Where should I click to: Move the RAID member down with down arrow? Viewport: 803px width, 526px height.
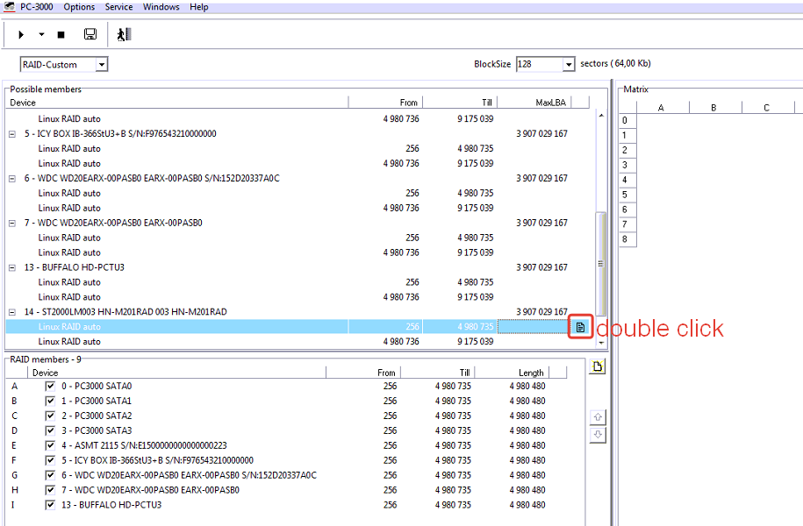tap(598, 435)
